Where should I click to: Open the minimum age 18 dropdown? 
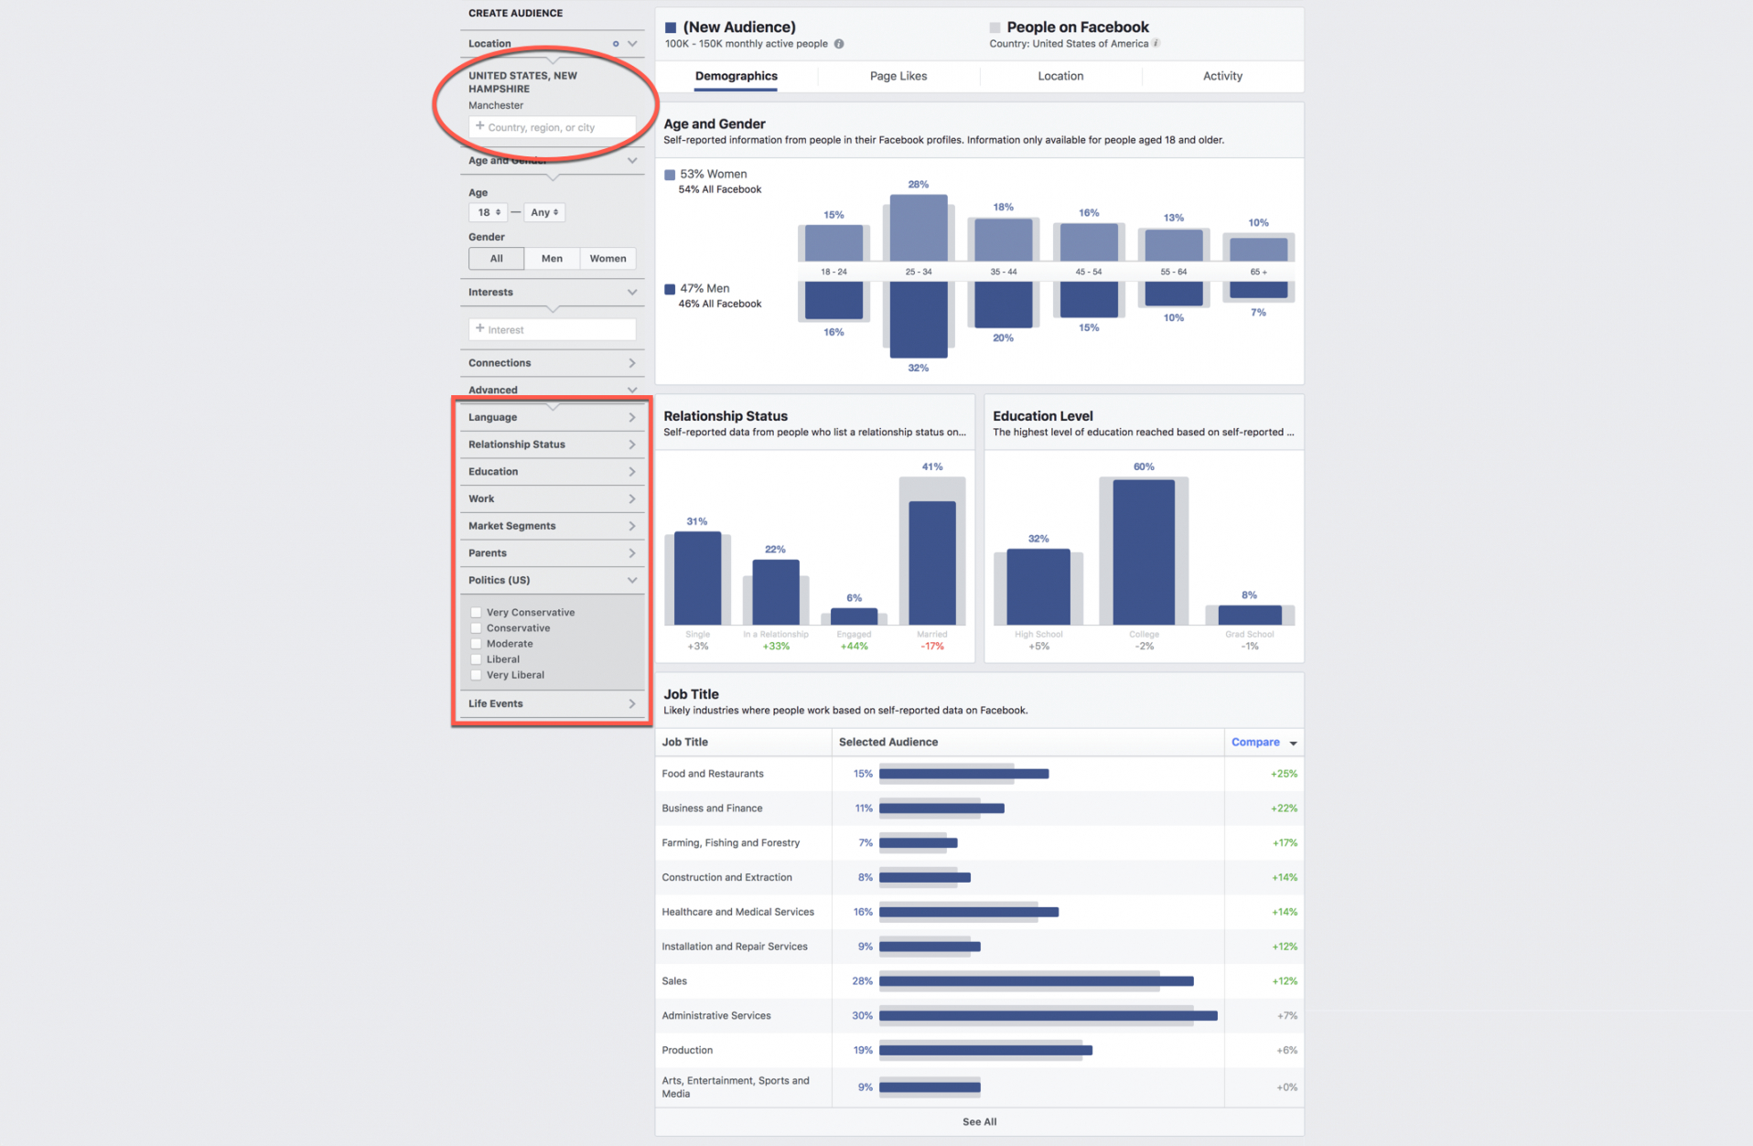point(489,212)
